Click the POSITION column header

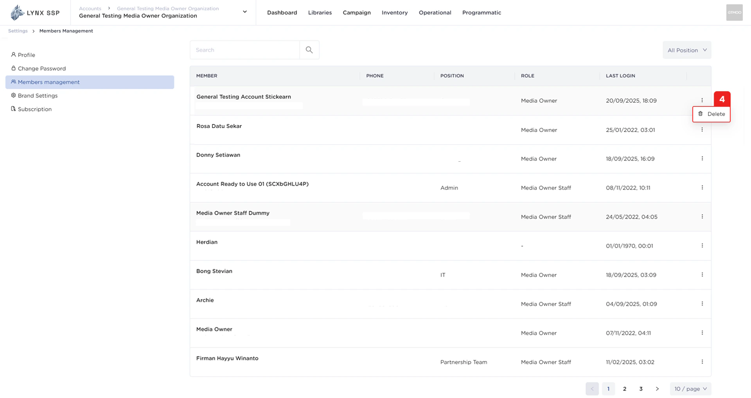[452, 76]
